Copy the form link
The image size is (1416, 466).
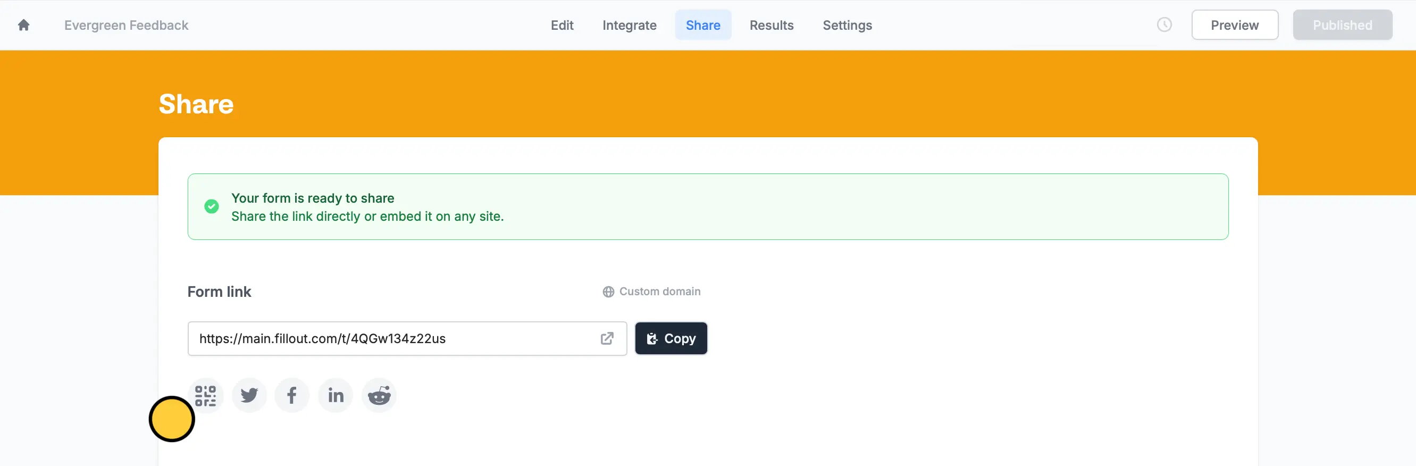[671, 338]
